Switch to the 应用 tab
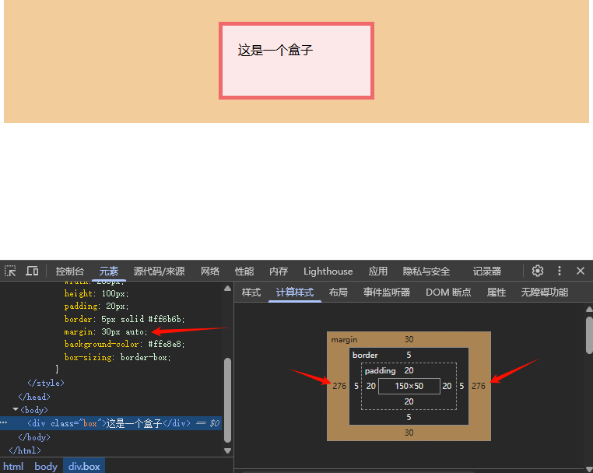Image resolution: width=593 pixels, height=473 pixels. coord(377,272)
